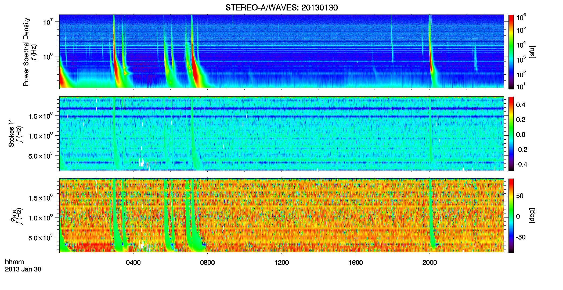Click the 0.4 value on the Stokes colorbar
The width and height of the screenshot is (563, 290).
pyautogui.click(x=521, y=105)
